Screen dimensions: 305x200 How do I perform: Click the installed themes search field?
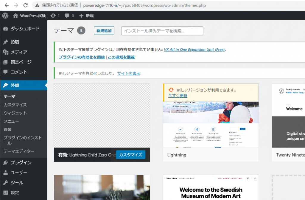(x=162, y=31)
